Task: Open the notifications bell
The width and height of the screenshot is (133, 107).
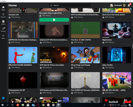Action: coord(129,5)
